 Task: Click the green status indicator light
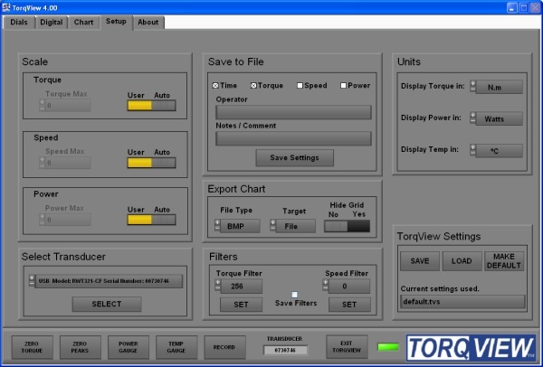coord(389,347)
